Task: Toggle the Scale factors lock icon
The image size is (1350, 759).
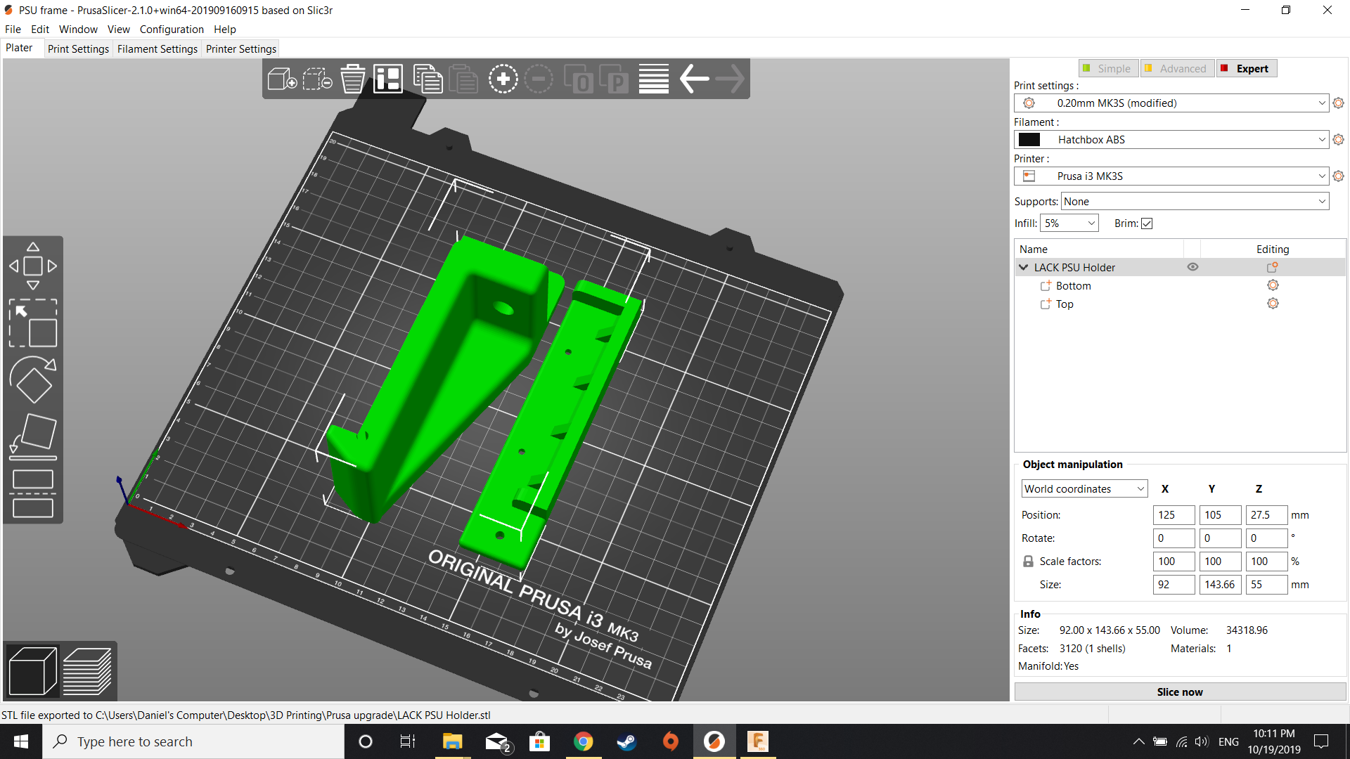Action: tap(1028, 562)
